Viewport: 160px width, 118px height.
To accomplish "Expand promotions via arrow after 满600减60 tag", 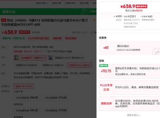I will tap(79, 38).
